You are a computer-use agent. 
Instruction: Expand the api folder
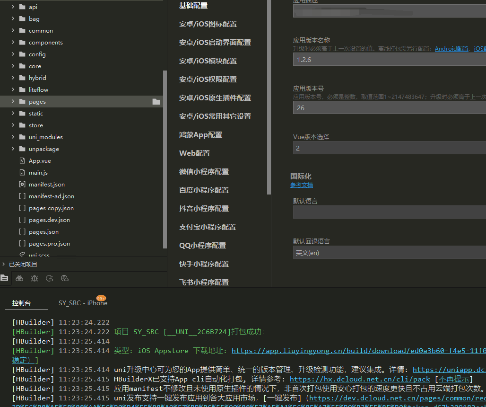pos(13,7)
